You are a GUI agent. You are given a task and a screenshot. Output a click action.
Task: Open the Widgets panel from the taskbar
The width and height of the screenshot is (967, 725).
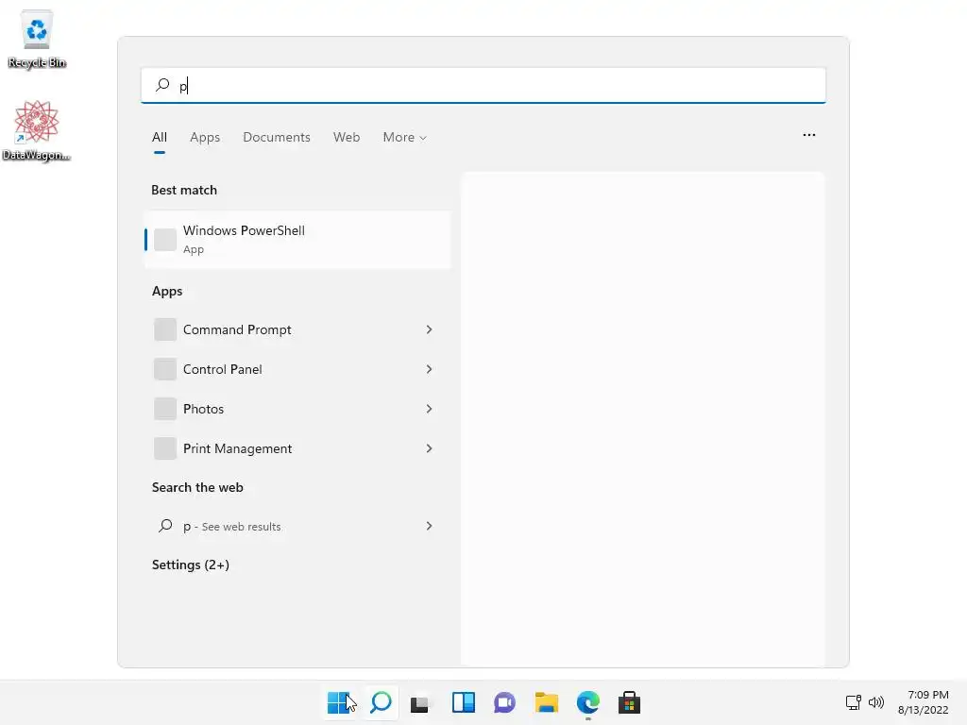pos(463,702)
